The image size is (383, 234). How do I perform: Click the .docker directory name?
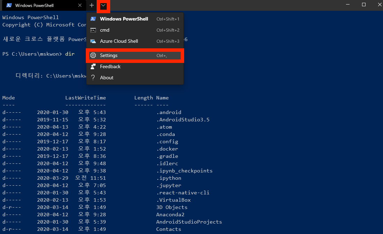[167, 149]
